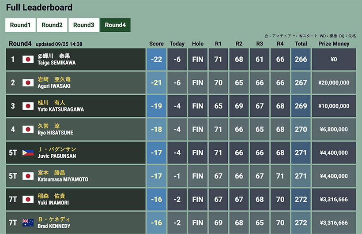Click Japan flag beside Yuki Inamori
This screenshot has width=362, height=234.
click(x=28, y=200)
